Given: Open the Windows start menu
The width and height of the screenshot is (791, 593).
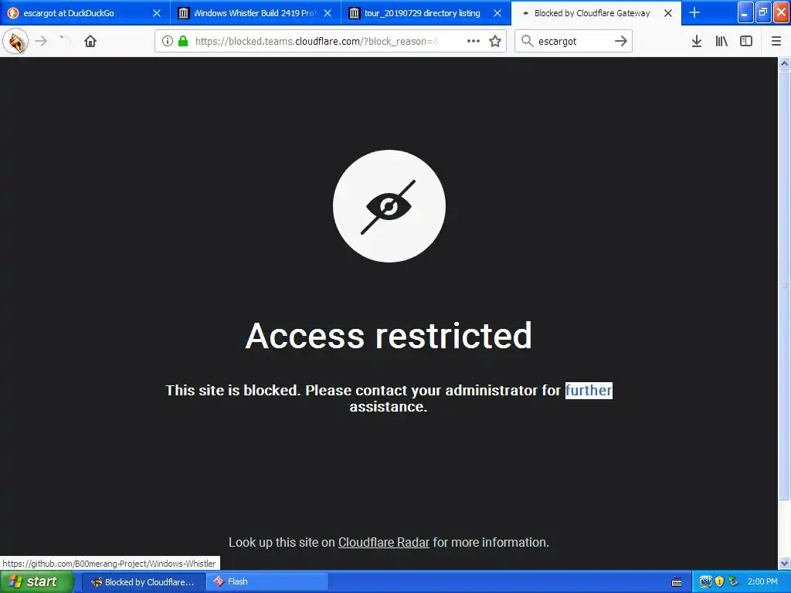Looking at the screenshot, I should [36, 582].
